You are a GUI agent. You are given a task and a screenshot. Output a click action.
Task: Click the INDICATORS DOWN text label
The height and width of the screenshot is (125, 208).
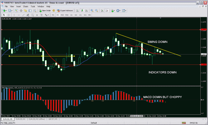point(162,72)
